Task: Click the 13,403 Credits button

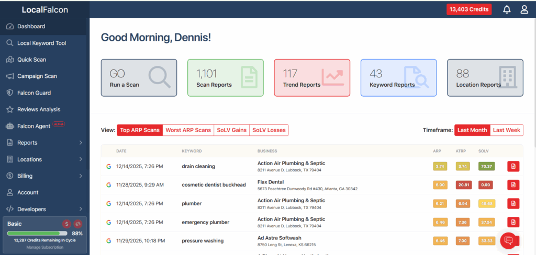Action: (469, 9)
